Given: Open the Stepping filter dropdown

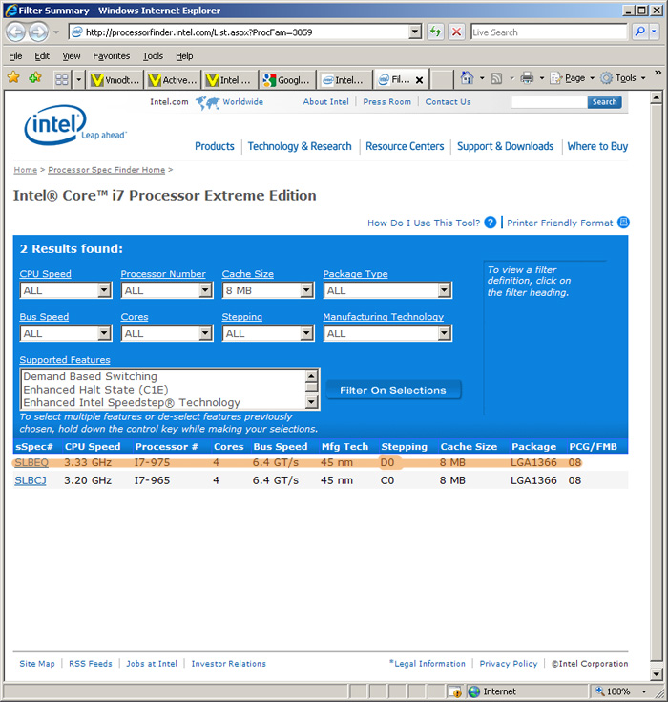Looking at the screenshot, I should pyautogui.click(x=268, y=333).
